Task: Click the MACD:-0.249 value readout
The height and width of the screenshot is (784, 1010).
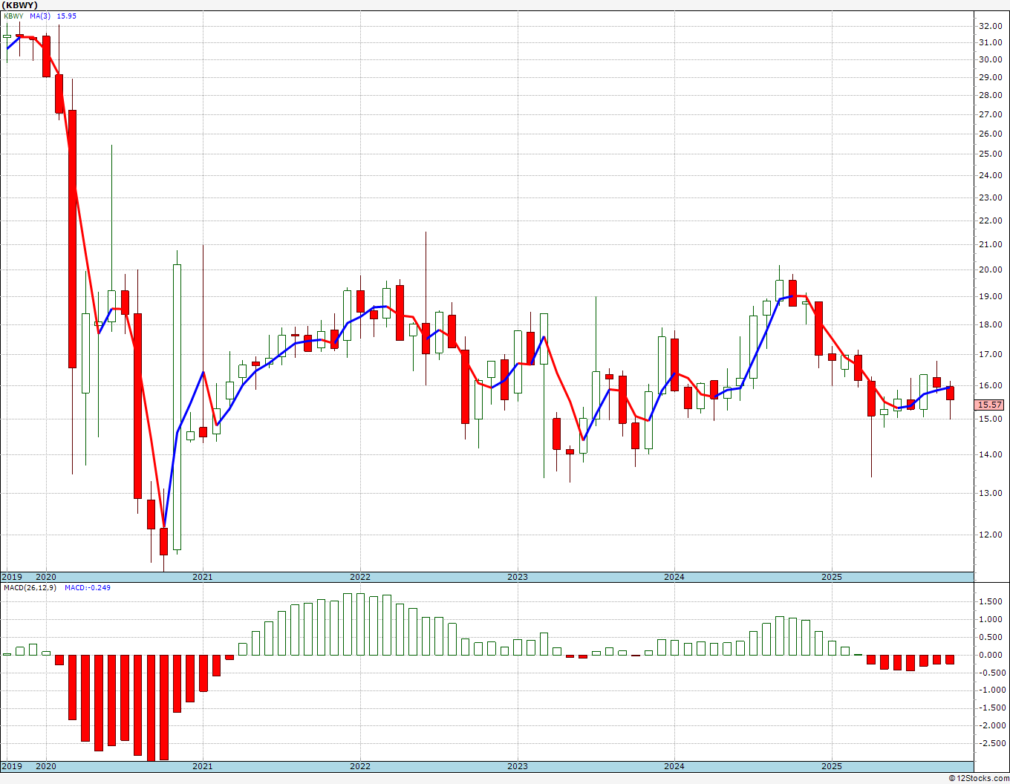Action: point(88,588)
